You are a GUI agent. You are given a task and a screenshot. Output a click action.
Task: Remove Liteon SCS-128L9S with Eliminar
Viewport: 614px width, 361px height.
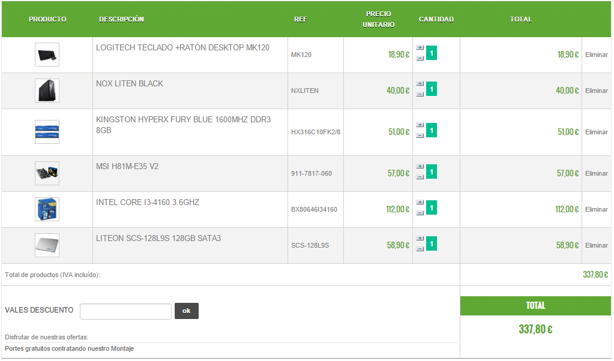tap(597, 246)
